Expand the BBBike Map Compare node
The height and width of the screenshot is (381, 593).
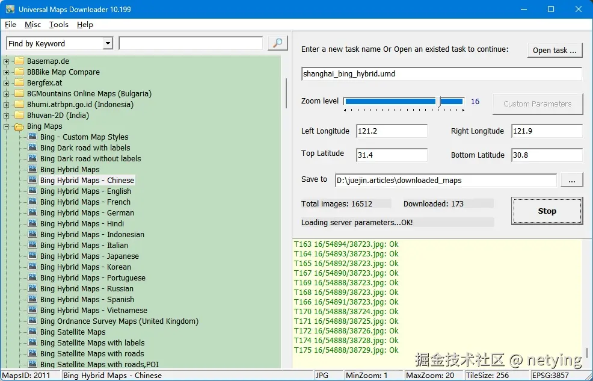point(7,72)
